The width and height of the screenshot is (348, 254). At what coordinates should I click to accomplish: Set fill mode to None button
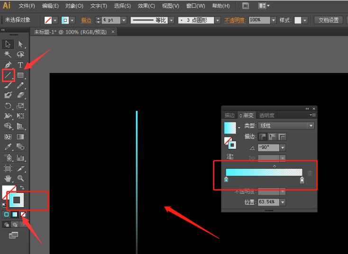pos(23,214)
